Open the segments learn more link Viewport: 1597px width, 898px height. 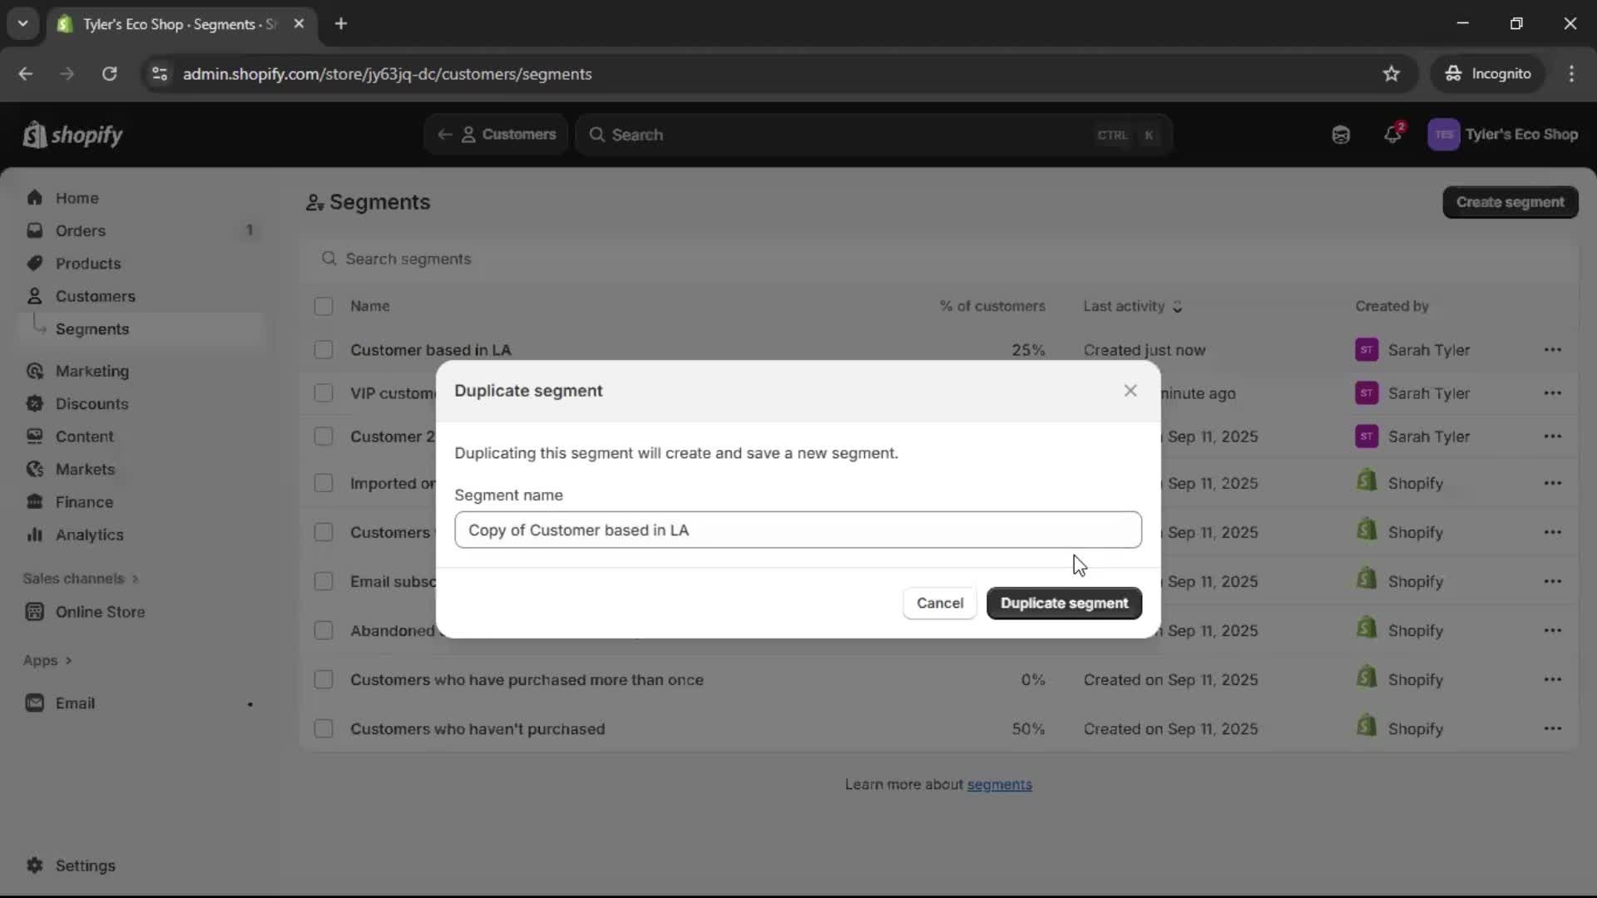pyautogui.click(x=1000, y=784)
